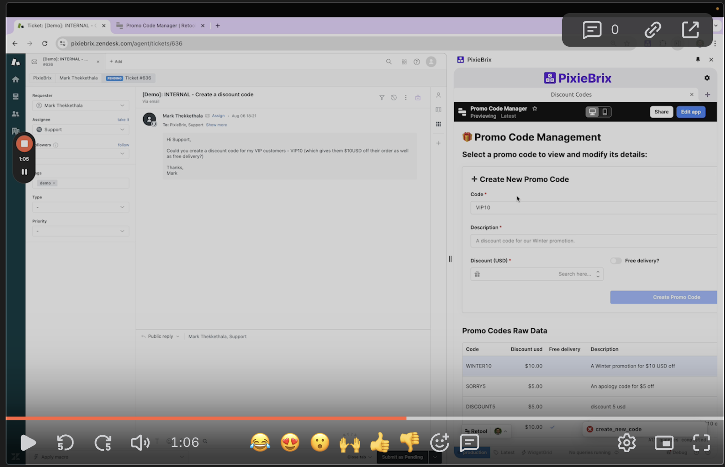
Task: Go back in browser history
Action: [15, 43]
